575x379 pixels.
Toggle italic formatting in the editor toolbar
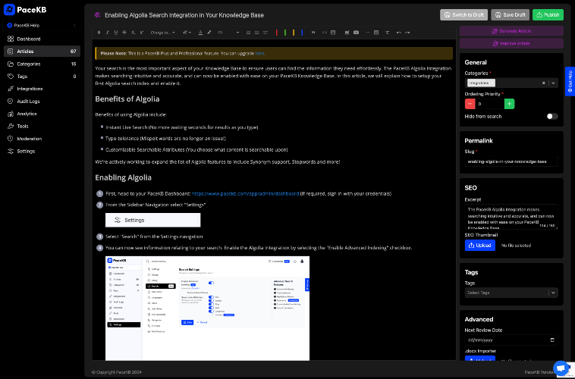click(x=108, y=33)
